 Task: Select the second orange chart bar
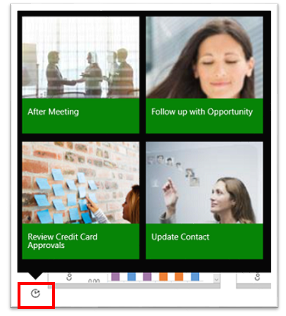click(x=179, y=277)
